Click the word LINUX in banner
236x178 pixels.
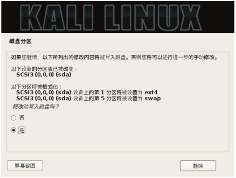click(x=153, y=17)
